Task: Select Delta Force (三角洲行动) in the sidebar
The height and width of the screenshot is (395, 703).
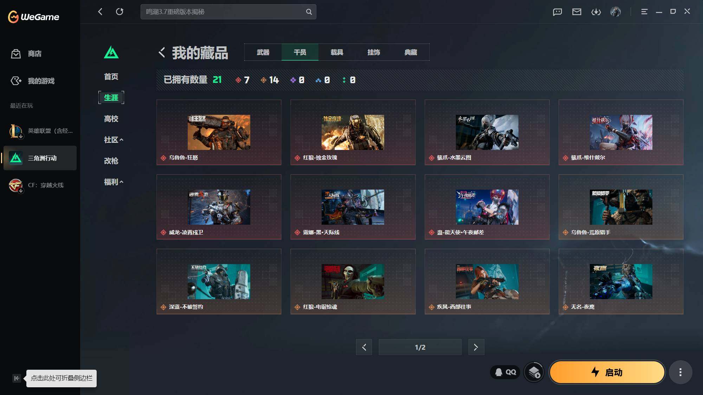Action: [x=40, y=158]
